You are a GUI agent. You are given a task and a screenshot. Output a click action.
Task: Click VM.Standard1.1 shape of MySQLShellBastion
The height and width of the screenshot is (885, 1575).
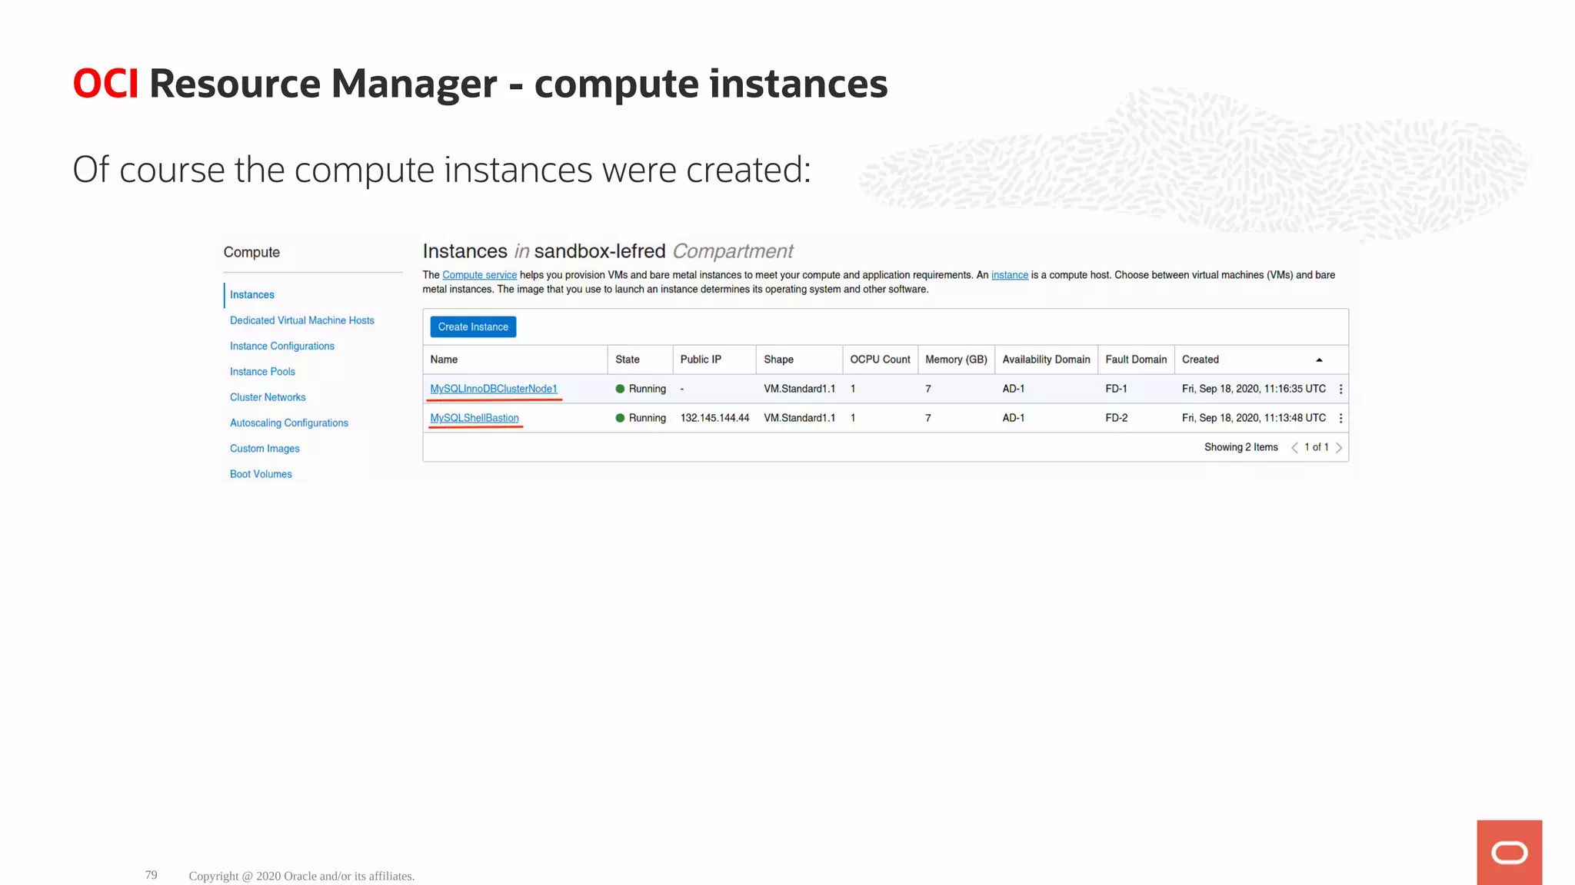[x=799, y=418]
